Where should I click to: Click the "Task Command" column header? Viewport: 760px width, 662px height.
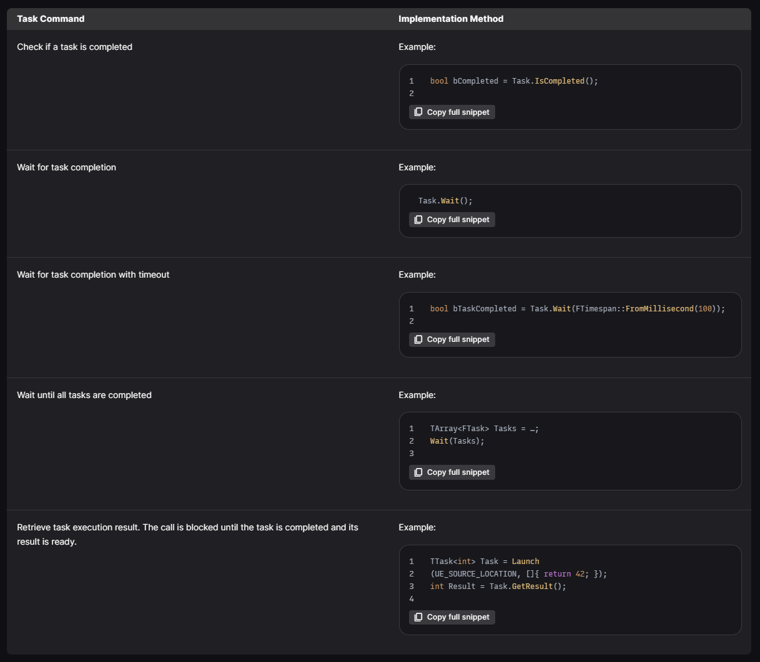[x=51, y=19]
